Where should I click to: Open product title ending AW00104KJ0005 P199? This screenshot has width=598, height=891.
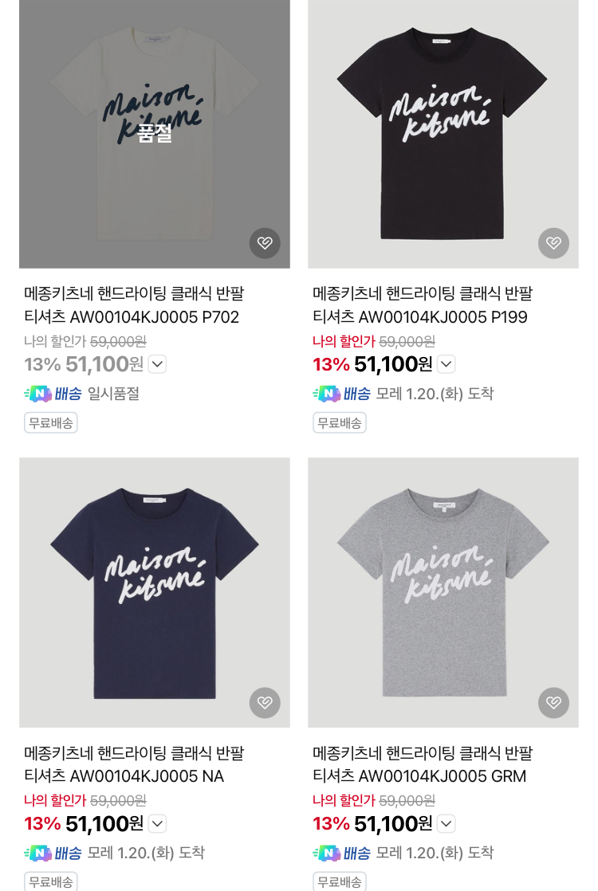click(x=422, y=305)
